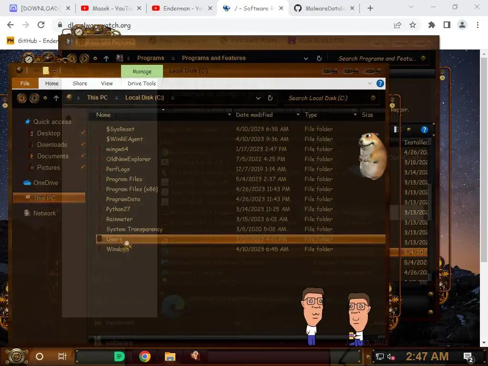The image size is (488, 366).
Task: Bookmark this page with the star icon
Action: coord(413,25)
